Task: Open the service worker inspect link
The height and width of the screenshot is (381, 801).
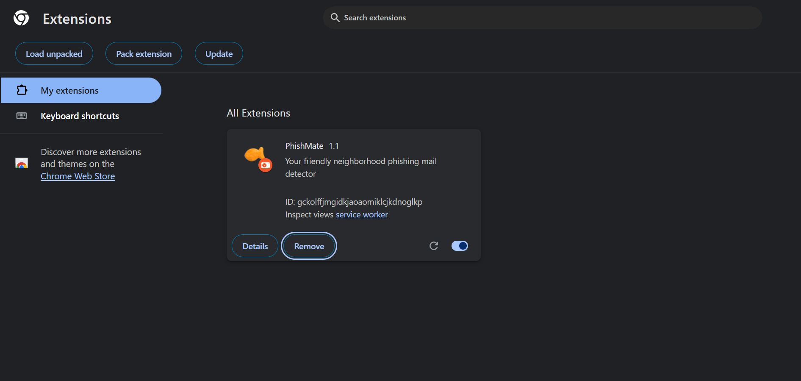Action: click(362, 215)
